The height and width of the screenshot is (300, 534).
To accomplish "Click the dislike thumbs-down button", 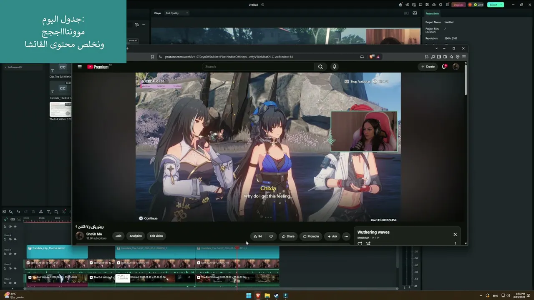I will pyautogui.click(x=271, y=236).
